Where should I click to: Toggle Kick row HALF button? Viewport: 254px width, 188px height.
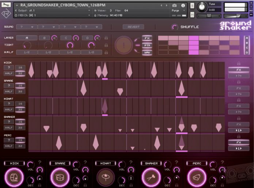[x=9, y=73]
